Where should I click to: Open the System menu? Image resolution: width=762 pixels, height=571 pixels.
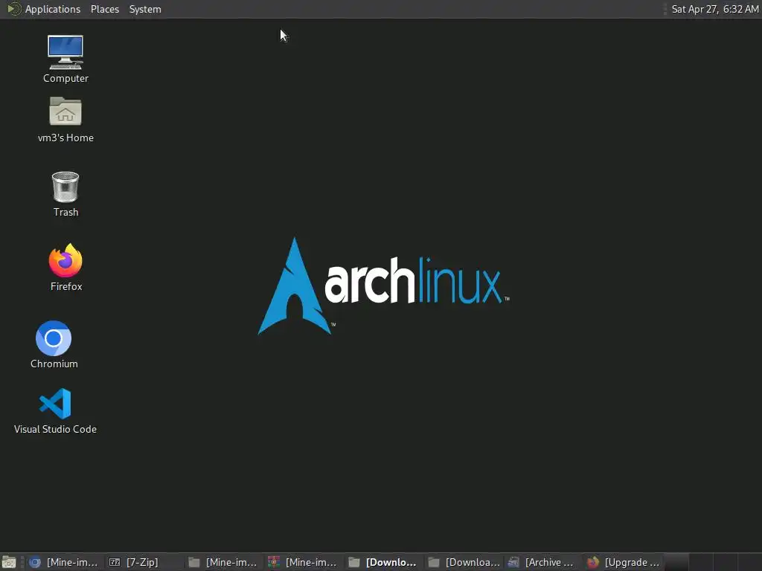click(x=145, y=9)
